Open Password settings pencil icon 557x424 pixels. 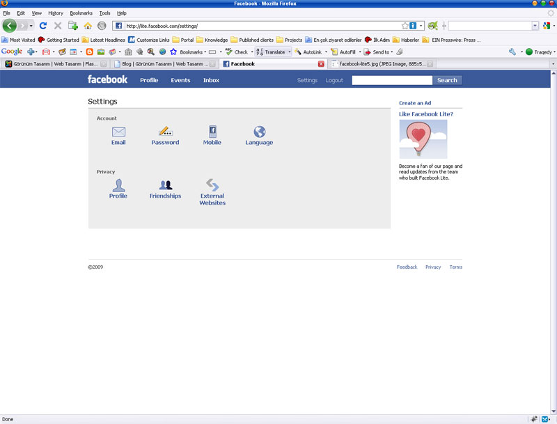click(x=165, y=131)
